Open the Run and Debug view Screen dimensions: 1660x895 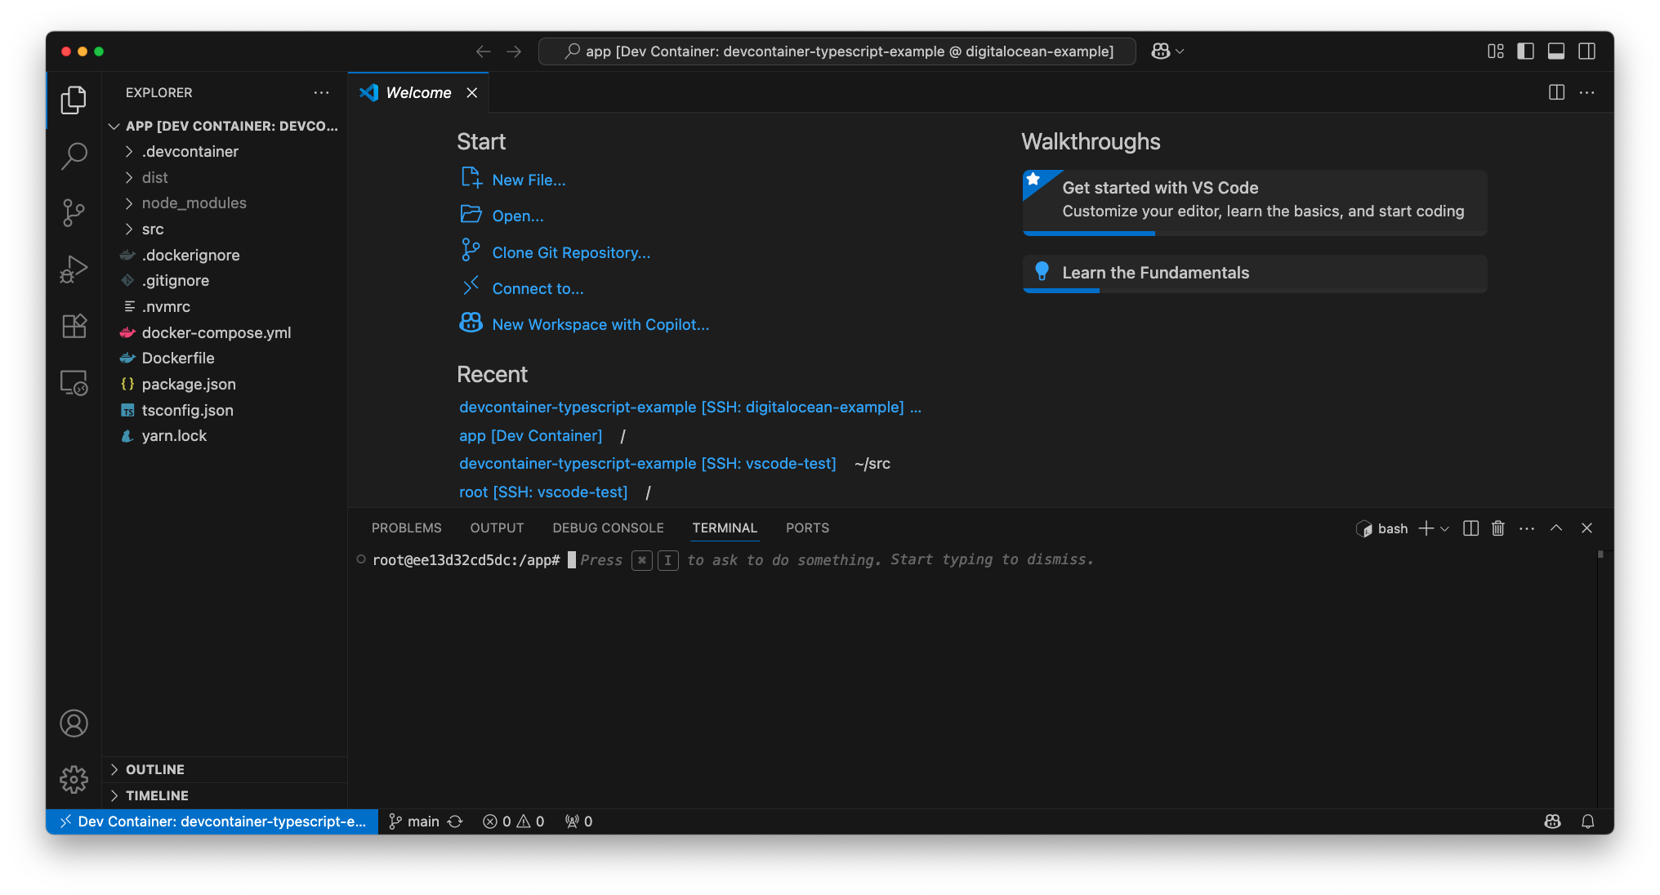point(74,269)
